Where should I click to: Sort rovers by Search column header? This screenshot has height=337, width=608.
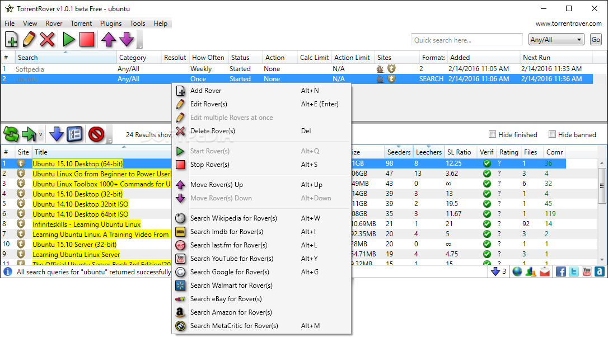click(66, 58)
